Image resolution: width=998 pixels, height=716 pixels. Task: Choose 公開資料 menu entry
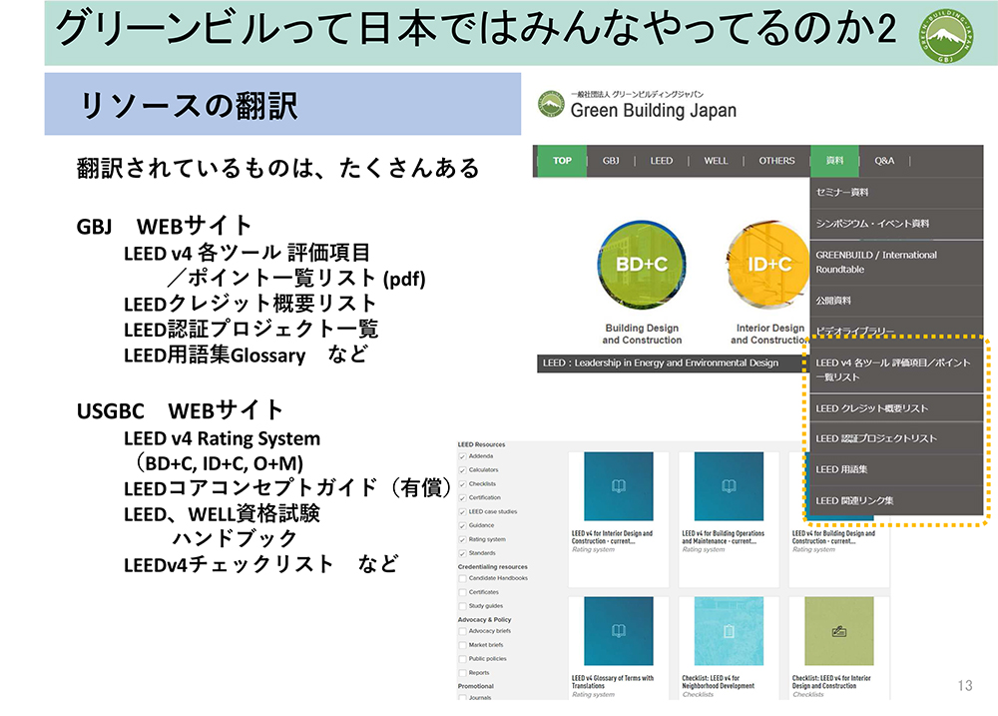896,301
